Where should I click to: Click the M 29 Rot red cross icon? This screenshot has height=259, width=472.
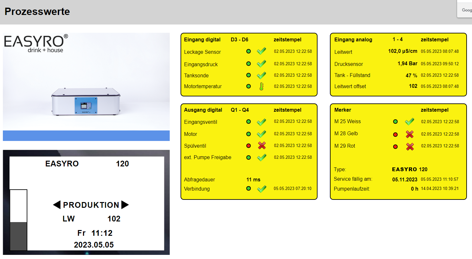pos(410,146)
